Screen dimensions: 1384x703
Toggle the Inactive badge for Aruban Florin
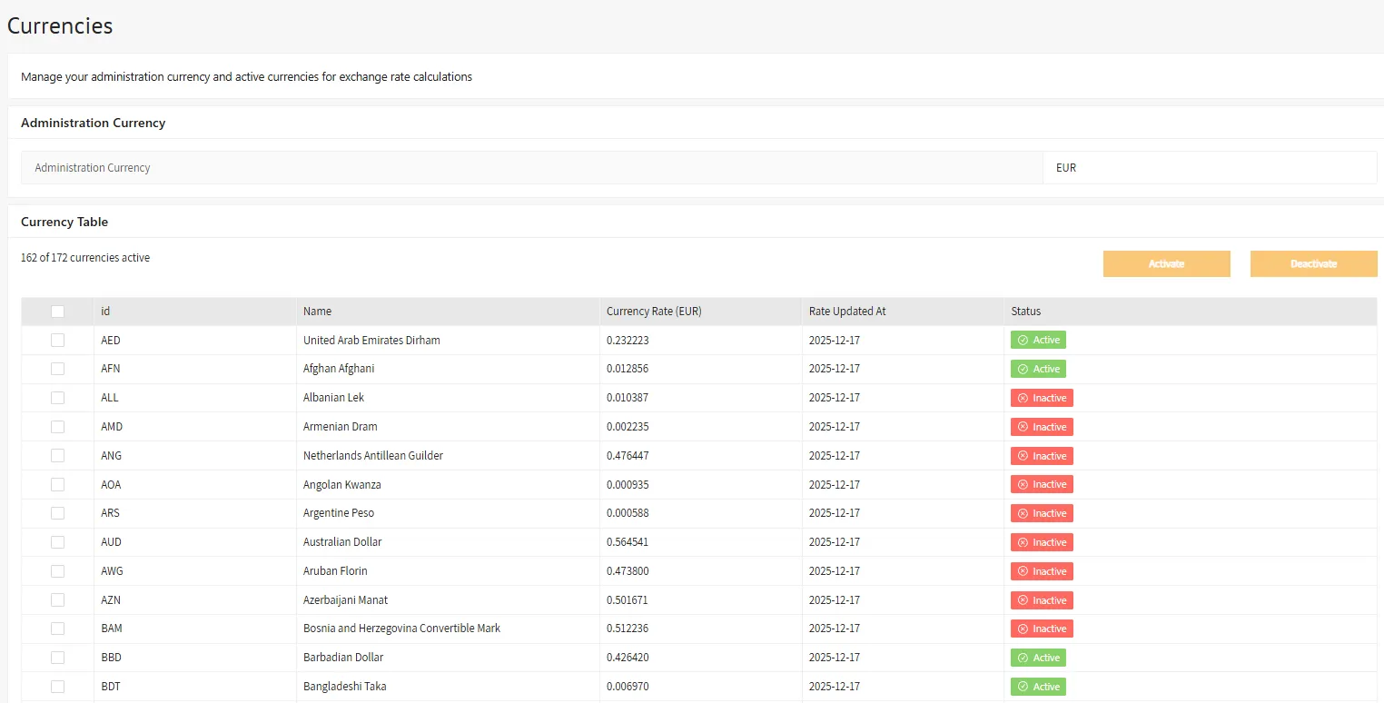click(x=1042, y=570)
